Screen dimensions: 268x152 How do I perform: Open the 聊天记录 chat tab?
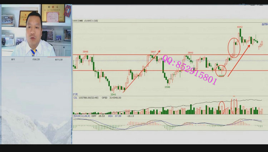(x=59, y=60)
